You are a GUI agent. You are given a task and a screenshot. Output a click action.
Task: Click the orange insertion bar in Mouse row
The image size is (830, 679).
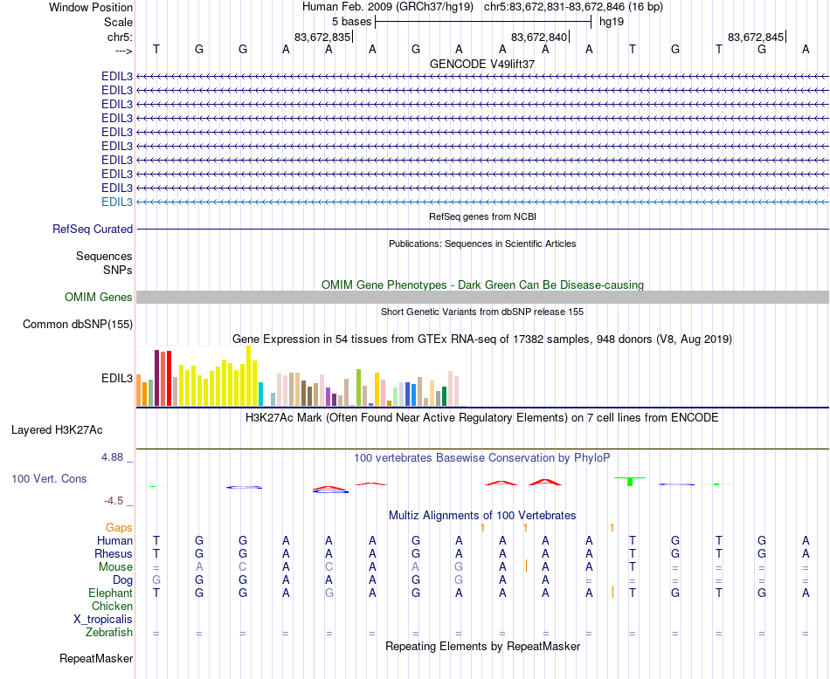coord(526,566)
